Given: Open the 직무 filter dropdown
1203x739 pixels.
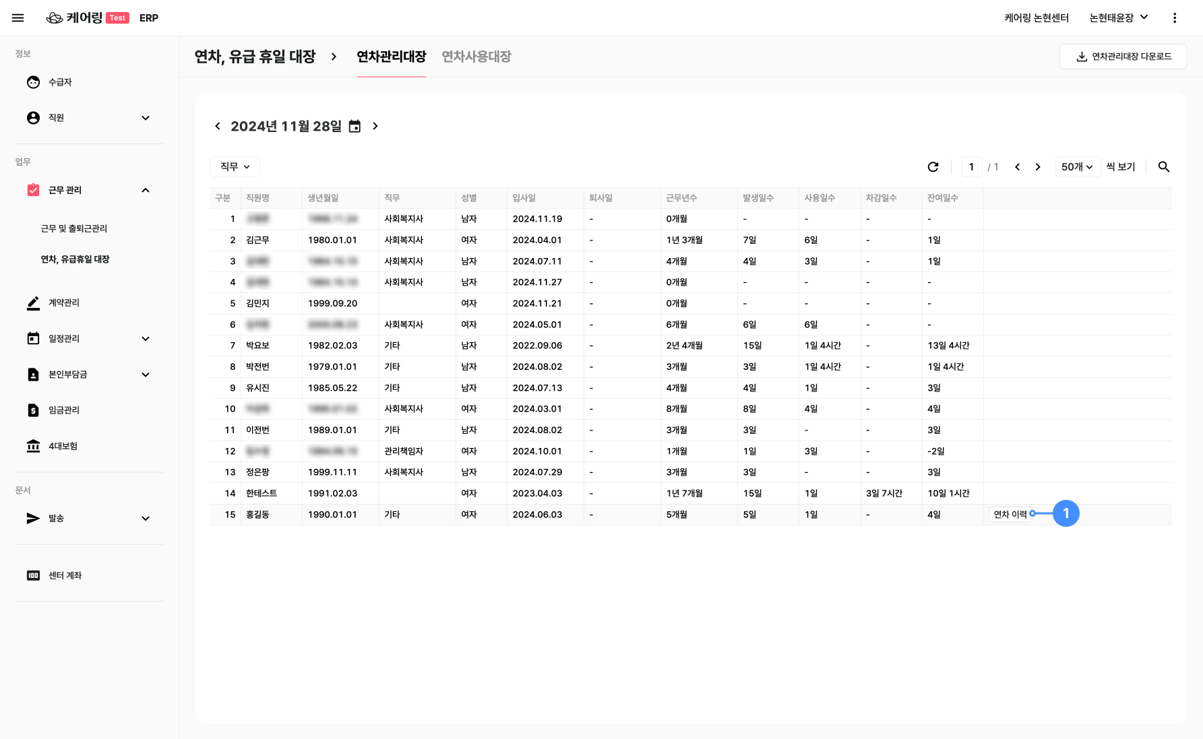Looking at the screenshot, I should (x=235, y=166).
